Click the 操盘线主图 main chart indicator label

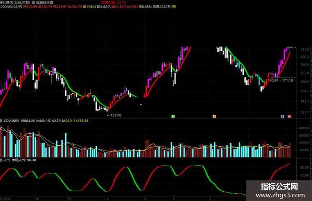pyautogui.click(x=45, y=3)
